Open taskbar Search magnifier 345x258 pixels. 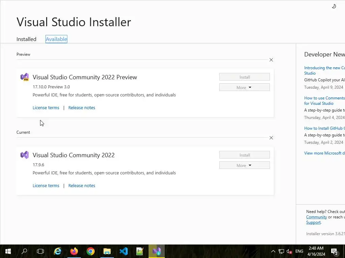click(24, 251)
